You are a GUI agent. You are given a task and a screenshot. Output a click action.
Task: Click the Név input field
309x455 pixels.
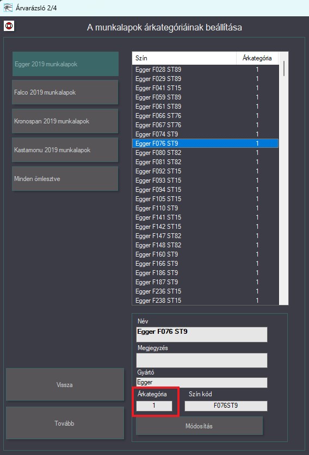pyautogui.click(x=201, y=334)
